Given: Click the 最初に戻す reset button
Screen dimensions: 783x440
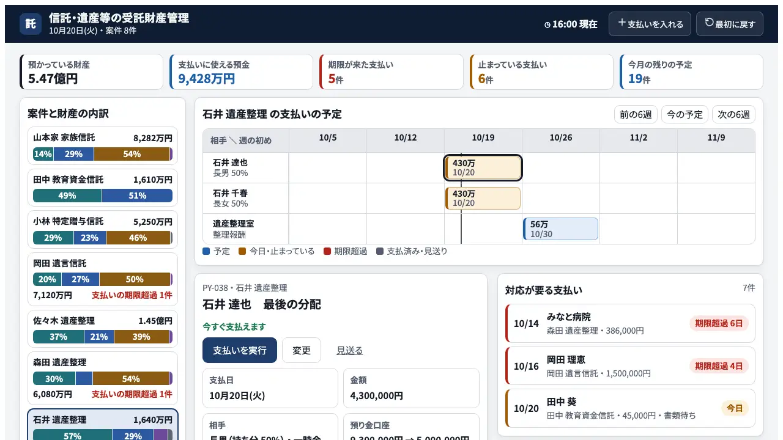Looking at the screenshot, I should (x=730, y=24).
